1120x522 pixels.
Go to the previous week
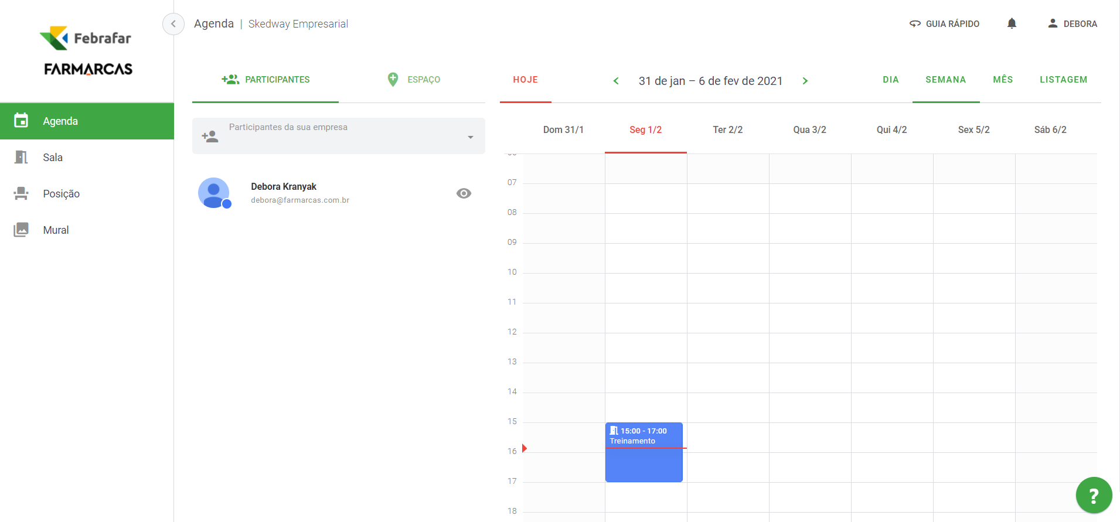(x=616, y=81)
